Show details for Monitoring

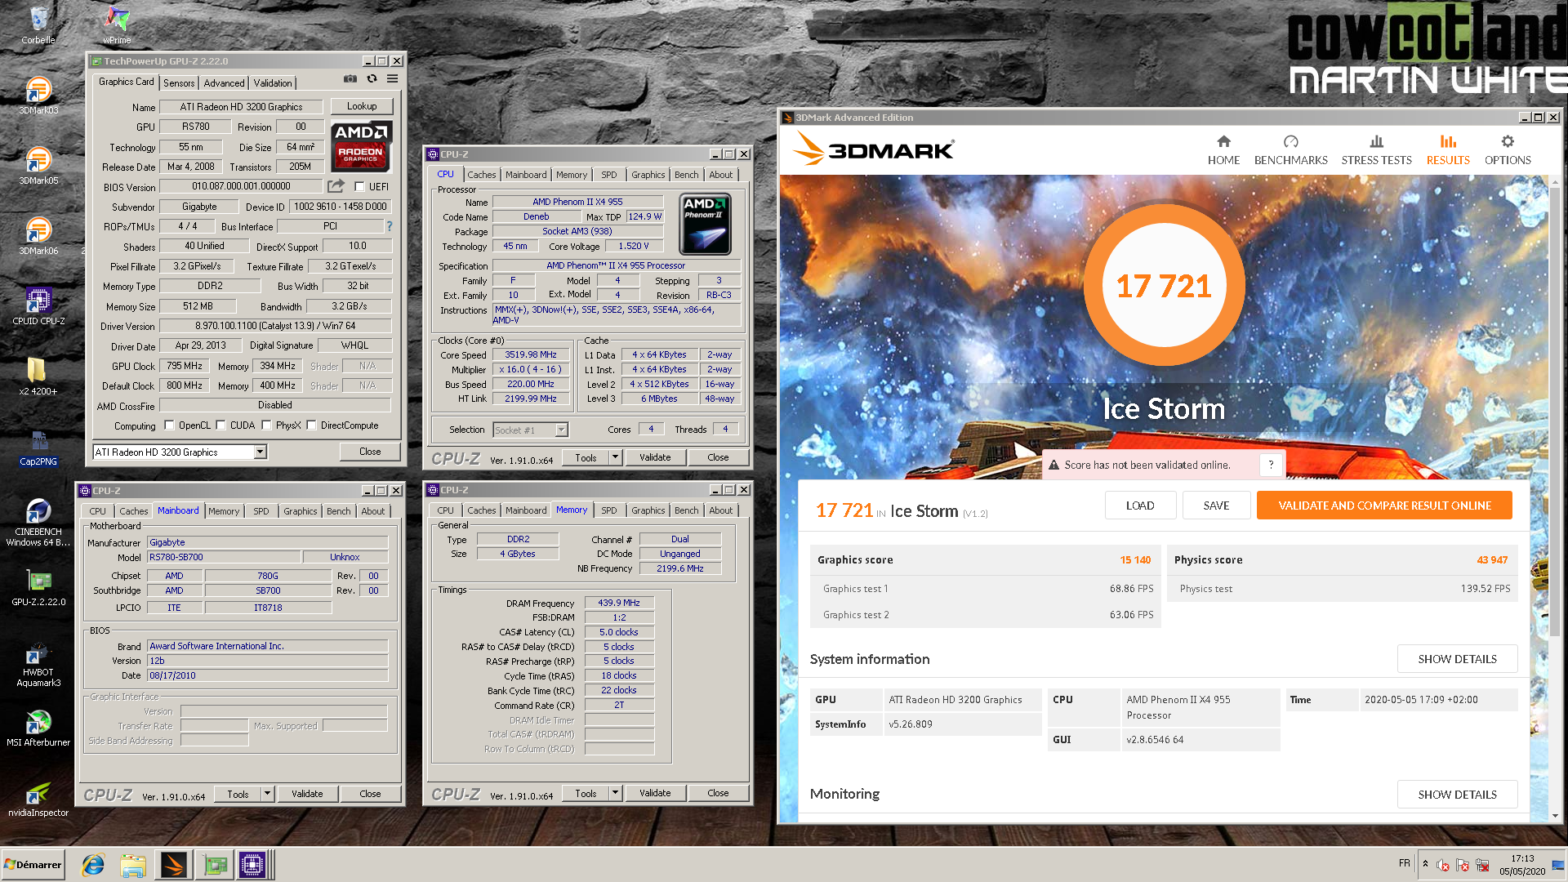pyautogui.click(x=1457, y=795)
